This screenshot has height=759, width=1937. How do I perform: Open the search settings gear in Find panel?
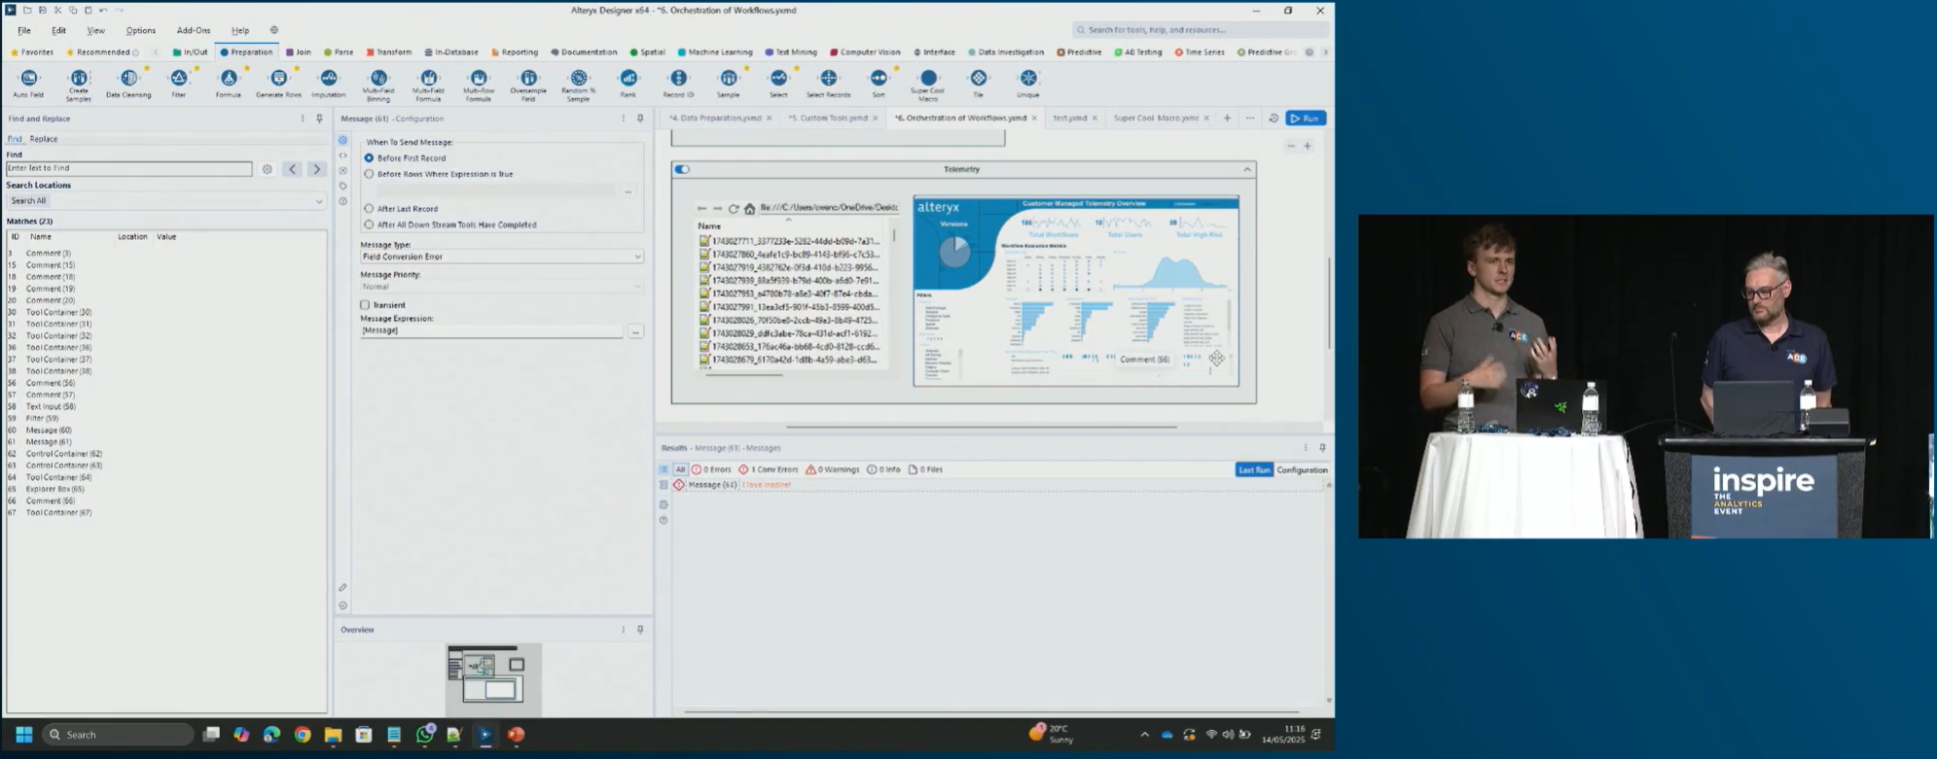pyautogui.click(x=268, y=169)
